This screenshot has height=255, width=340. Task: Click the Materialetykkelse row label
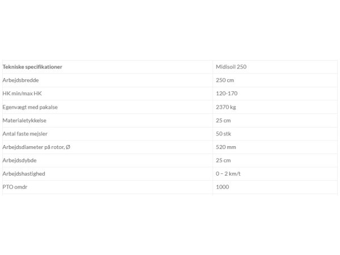tap(24, 121)
